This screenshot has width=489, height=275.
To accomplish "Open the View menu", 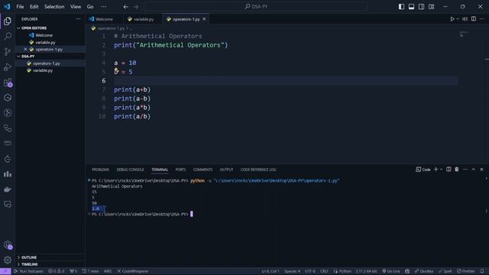I will [76, 7].
